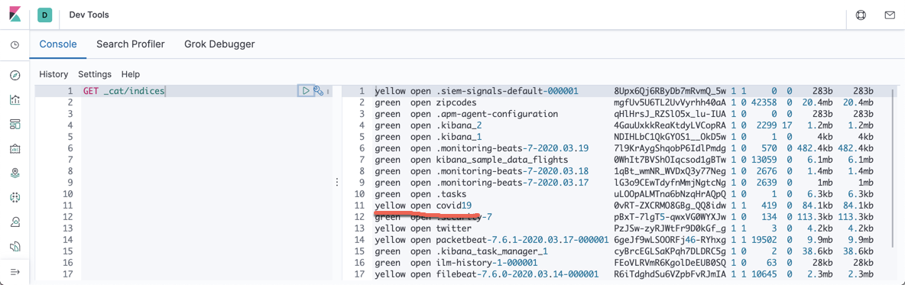Open Canvas icon in sidebar
The width and height of the screenshot is (905, 285).
[x=15, y=148]
